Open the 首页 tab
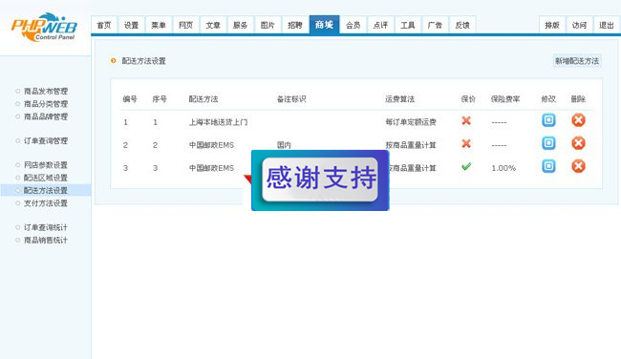The height and width of the screenshot is (359, 621). (x=104, y=25)
